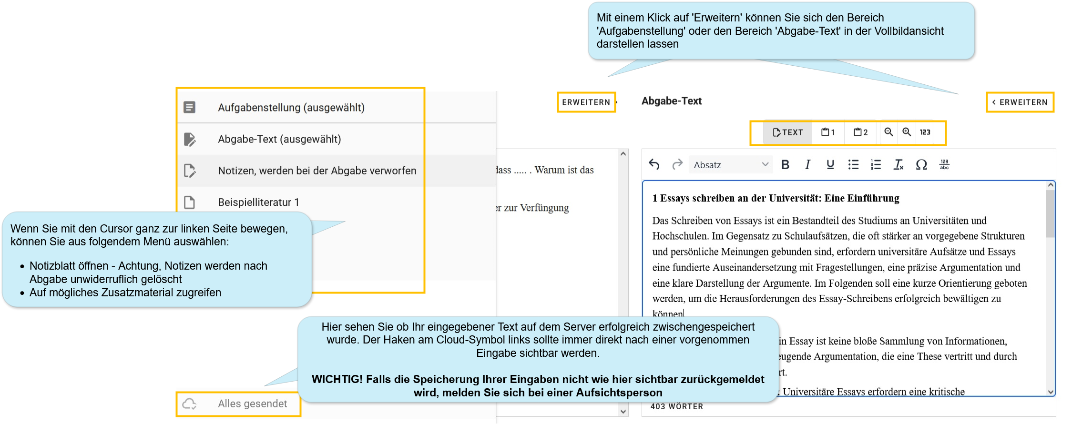Zoom in with the plus magnifier
Image resolution: width=1072 pixels, height=424 pixels.
point(907,132)
